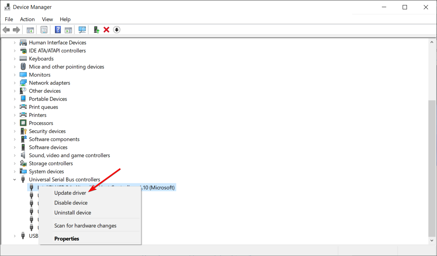The width and height of the screenshot is (437, 256).
Task: Select the Other devices icon
Action: click(x=23, y=91)
